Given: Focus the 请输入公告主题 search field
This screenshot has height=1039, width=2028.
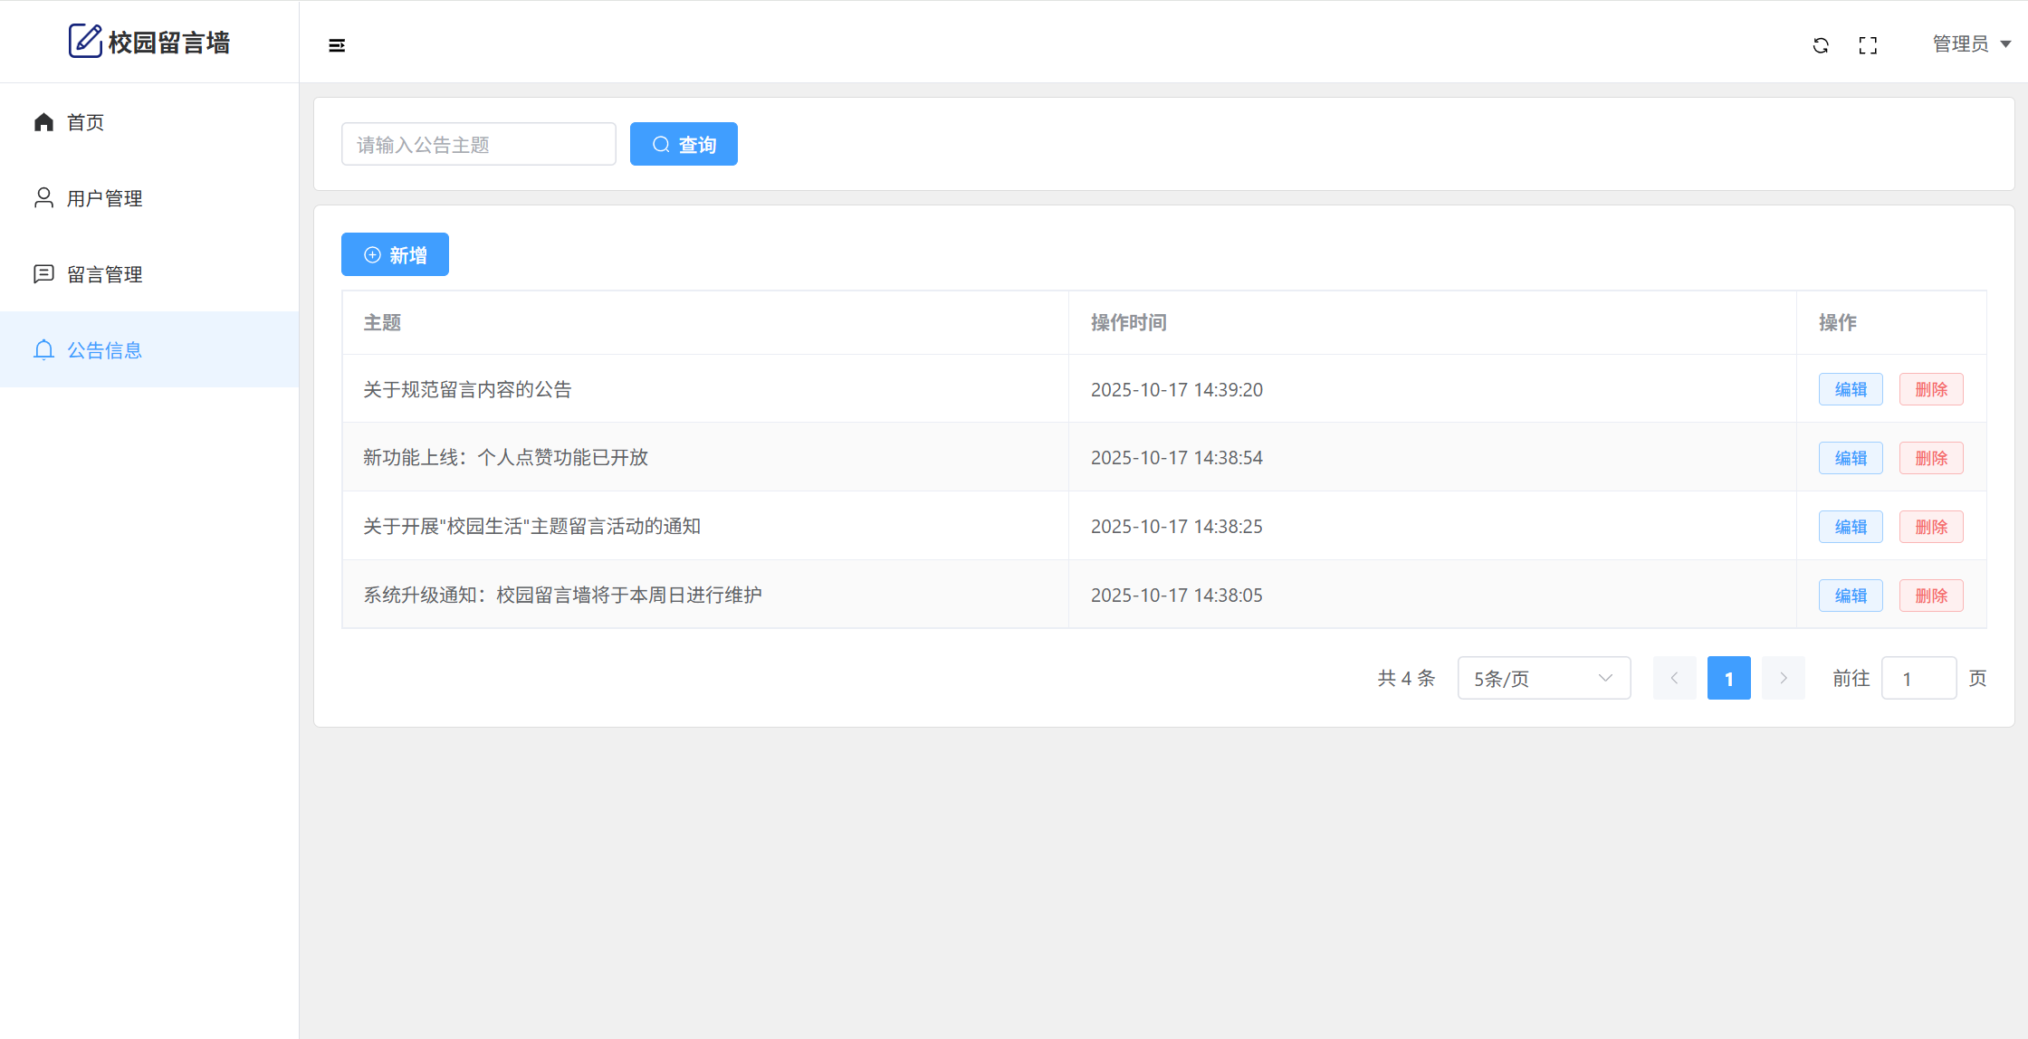Looking at the screenshot, I should tap(478, 144).
